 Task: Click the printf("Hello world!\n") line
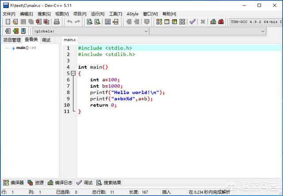click(x=127, y=92)
